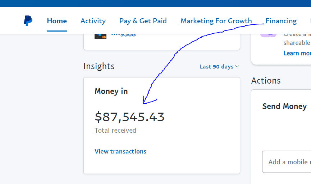Click the PayPal logo icon

tap(28, 20)
